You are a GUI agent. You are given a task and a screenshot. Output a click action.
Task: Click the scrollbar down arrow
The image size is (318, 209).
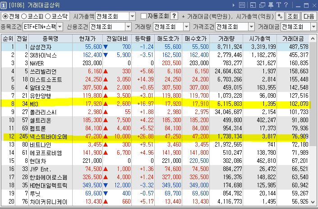tap(313, 202)
